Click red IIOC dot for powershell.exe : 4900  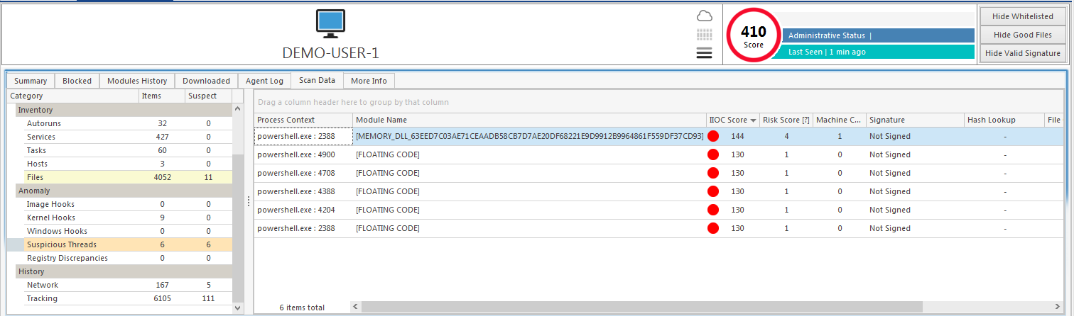tap(713, 154)
